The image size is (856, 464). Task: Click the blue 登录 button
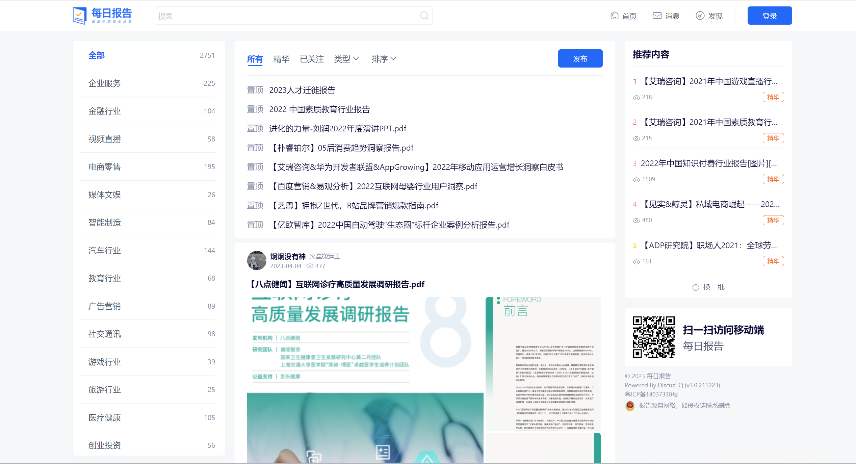769,16
